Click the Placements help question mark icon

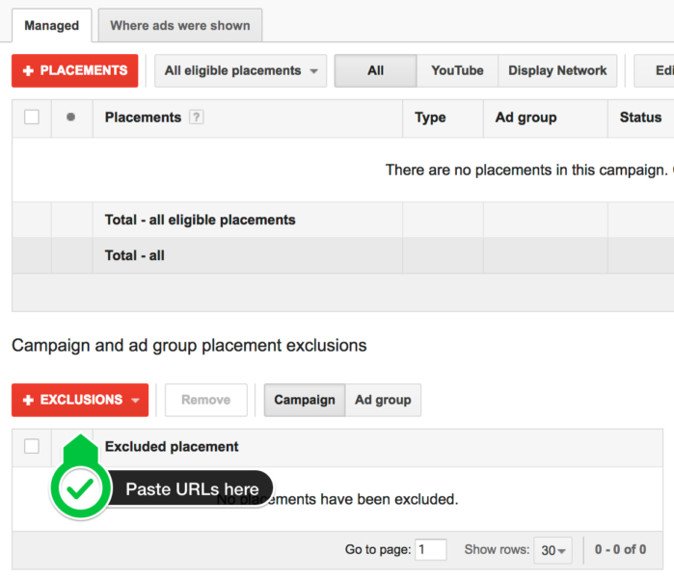tap(197, 118)
